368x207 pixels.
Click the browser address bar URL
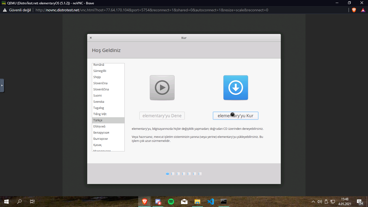click(152, 10)
